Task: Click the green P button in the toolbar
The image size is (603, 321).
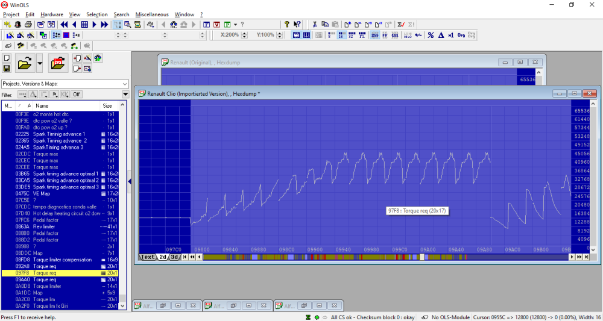Action: coord(227,24)
